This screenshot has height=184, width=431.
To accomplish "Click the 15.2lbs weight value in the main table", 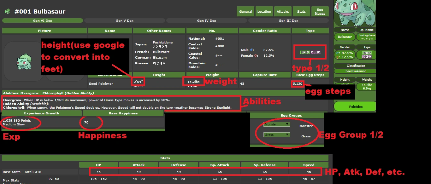I will [x=193, y=82].
